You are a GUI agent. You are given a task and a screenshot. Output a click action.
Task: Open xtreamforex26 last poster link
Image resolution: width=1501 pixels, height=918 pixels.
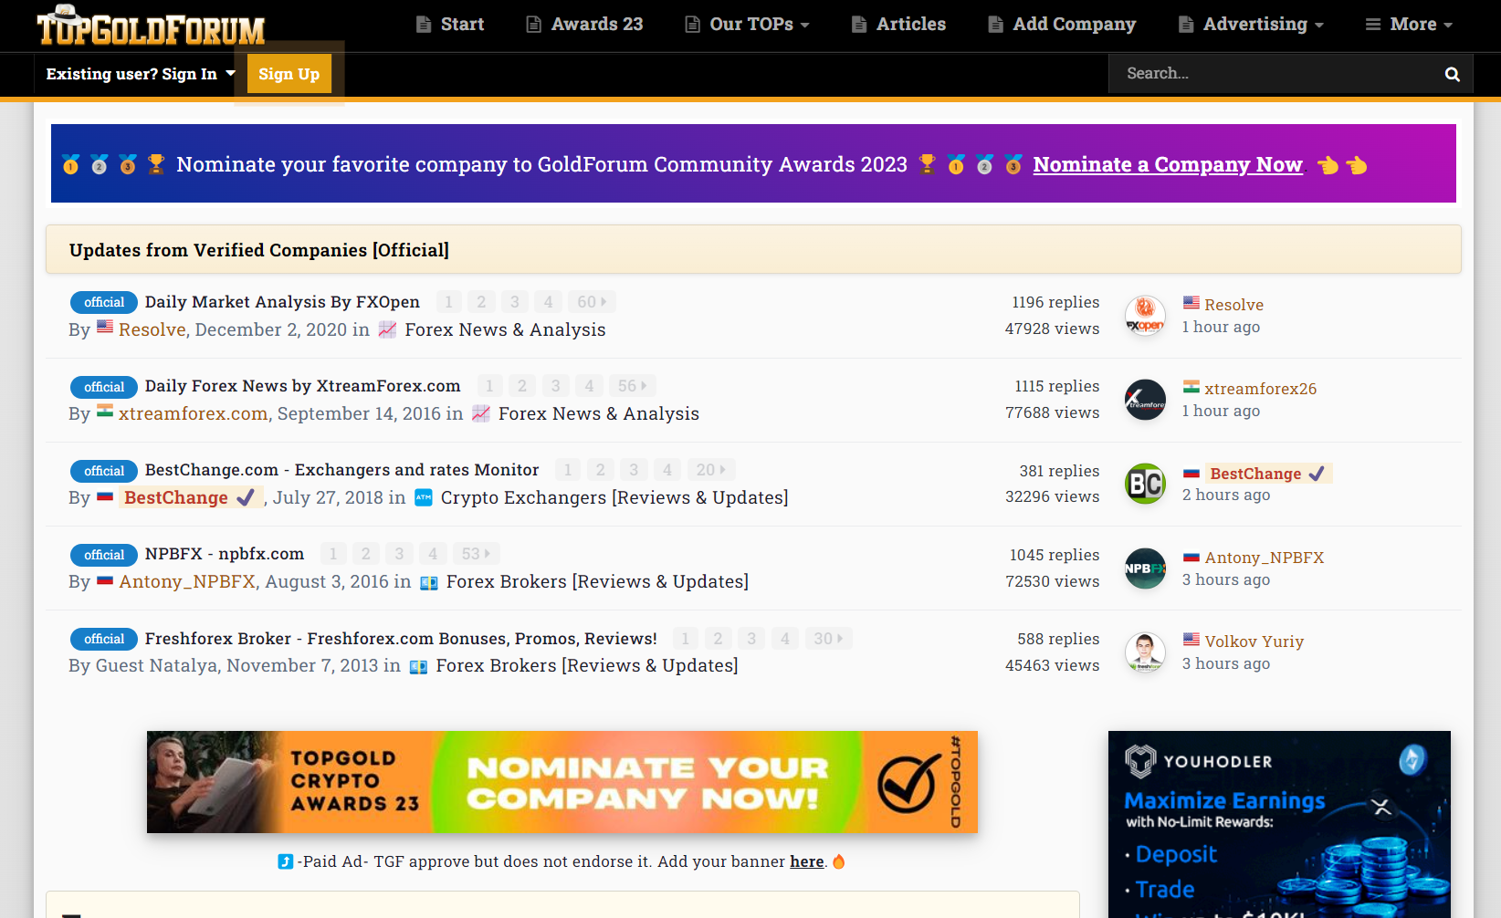pyautogui.click(x=1260, y=389)
